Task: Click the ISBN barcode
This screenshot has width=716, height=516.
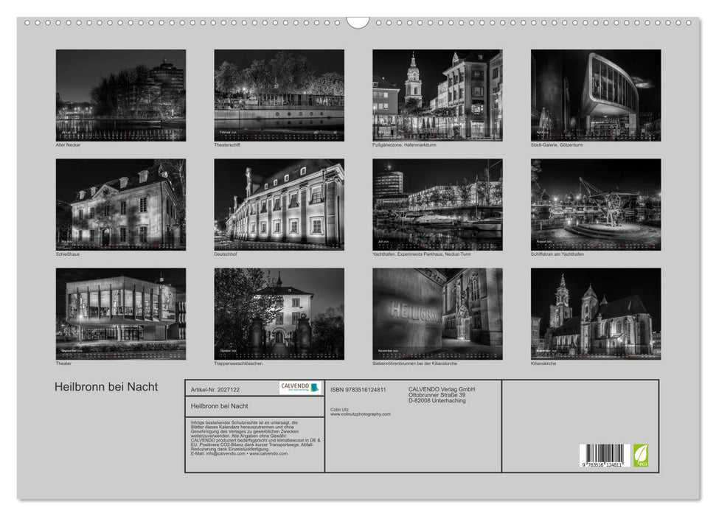Action: (x=602, y=456)
